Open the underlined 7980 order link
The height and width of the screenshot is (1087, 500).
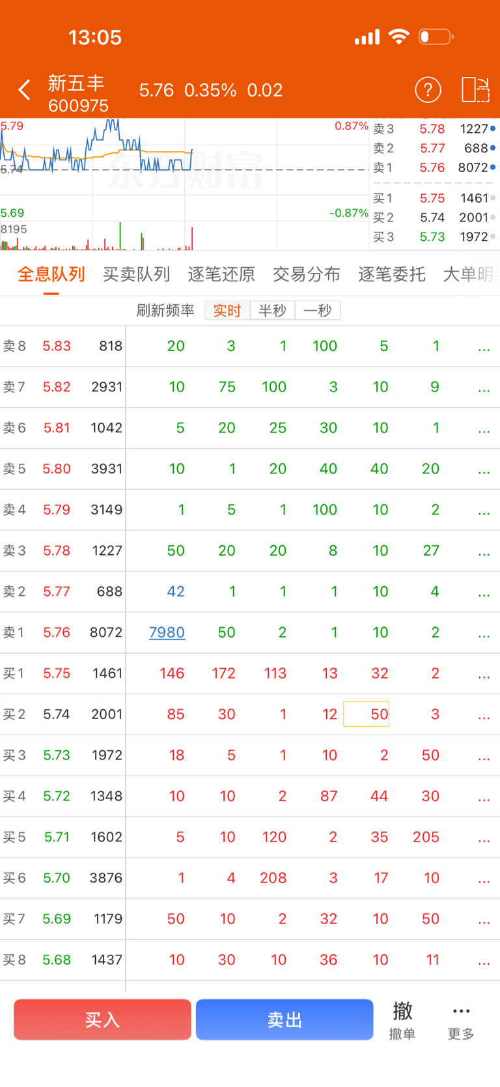[167, 632]
